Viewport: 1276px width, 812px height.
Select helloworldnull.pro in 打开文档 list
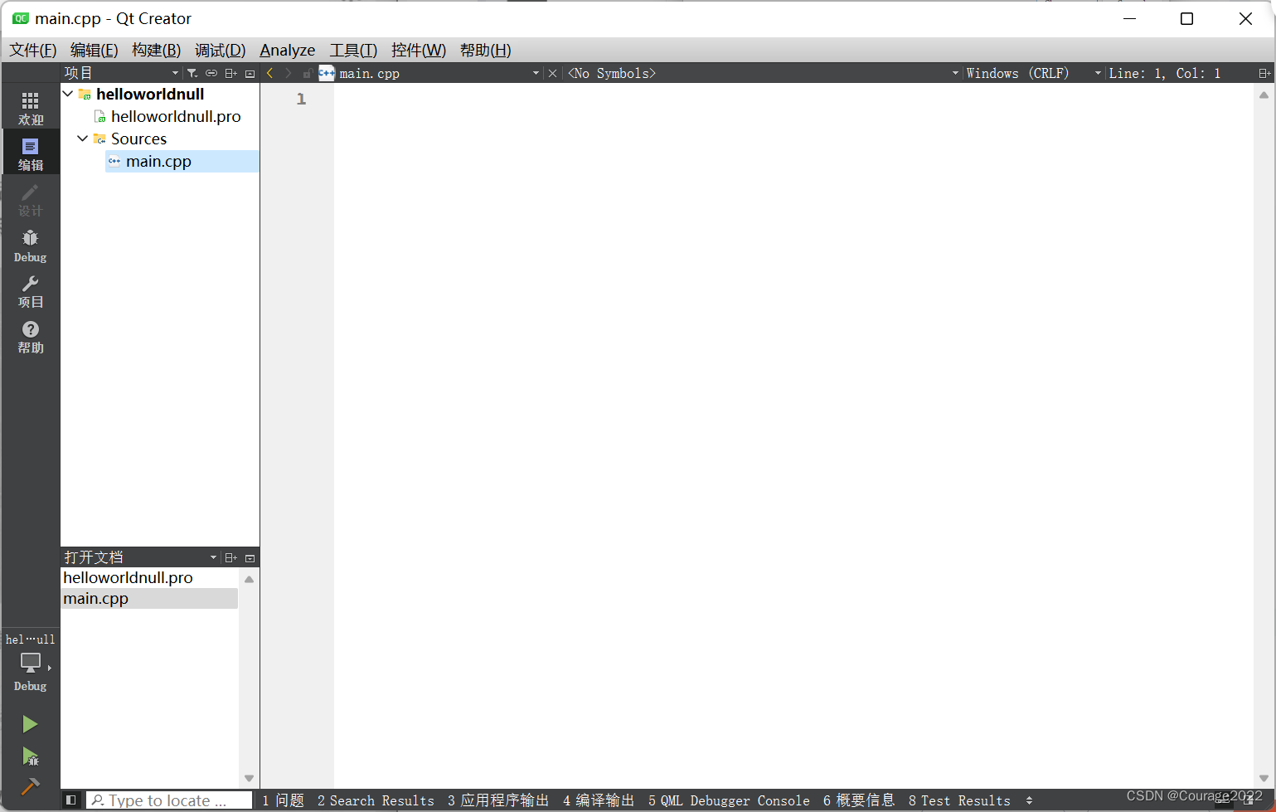tap(128, 577)
